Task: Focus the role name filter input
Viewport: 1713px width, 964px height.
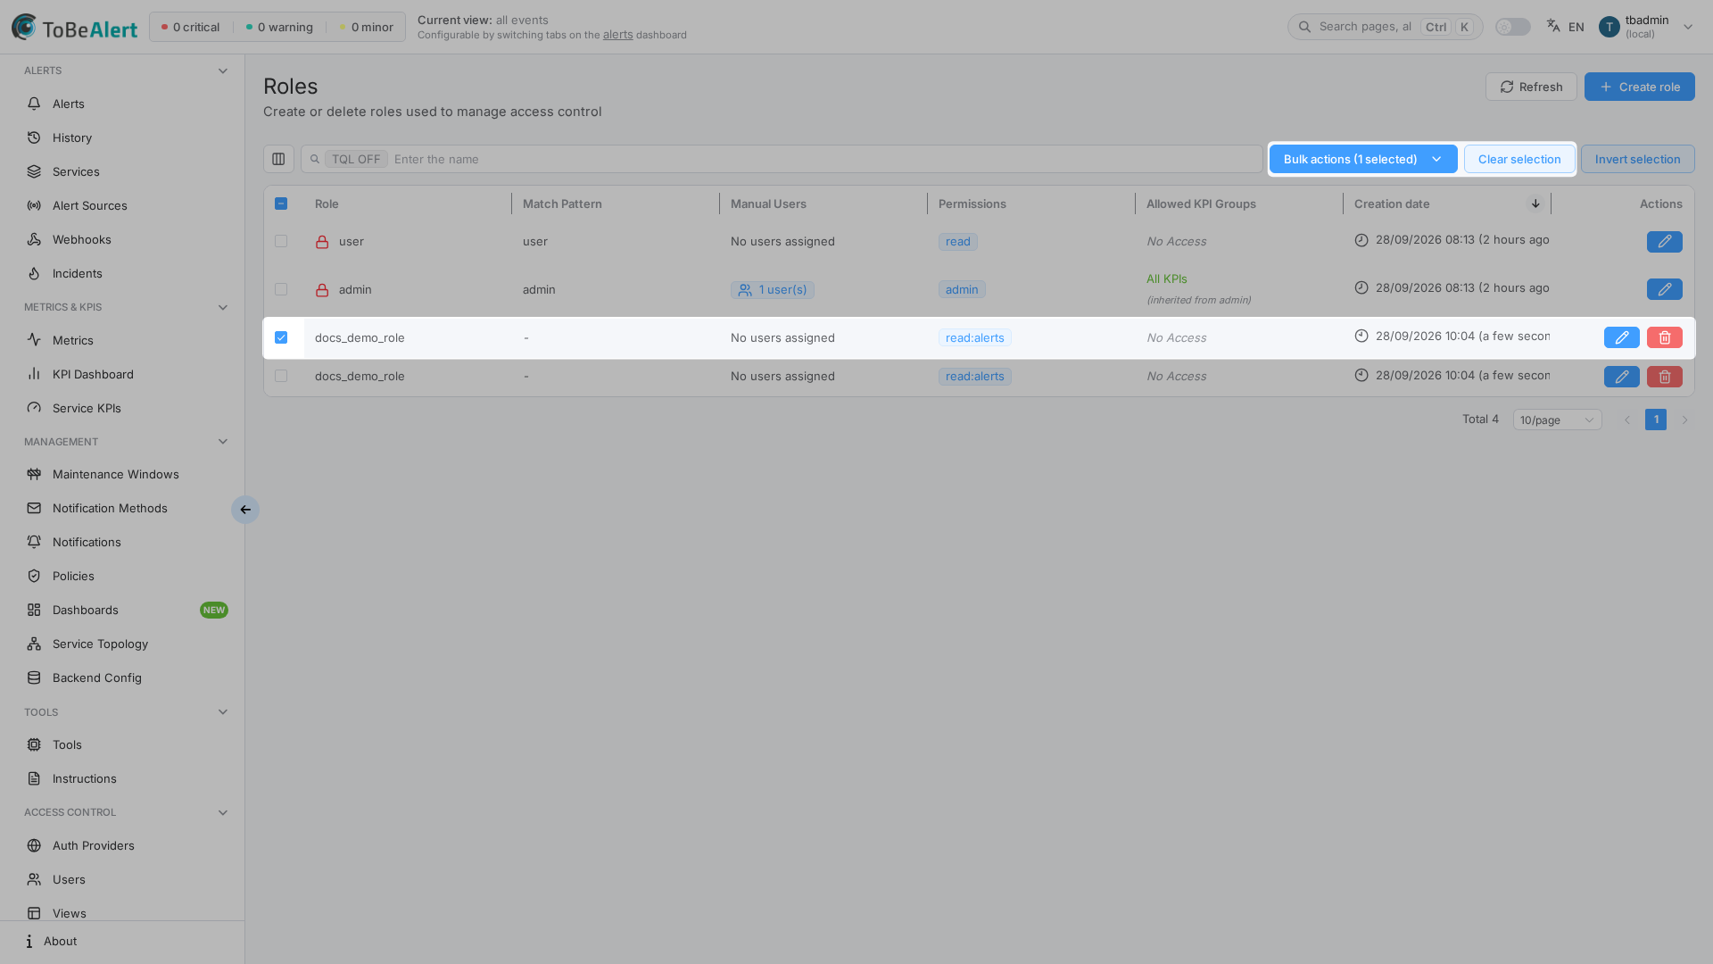Action: pyautogui.click(x=781, y=159)
